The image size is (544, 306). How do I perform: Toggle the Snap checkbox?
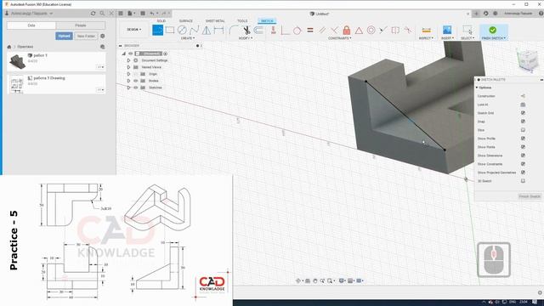point(523,122)
